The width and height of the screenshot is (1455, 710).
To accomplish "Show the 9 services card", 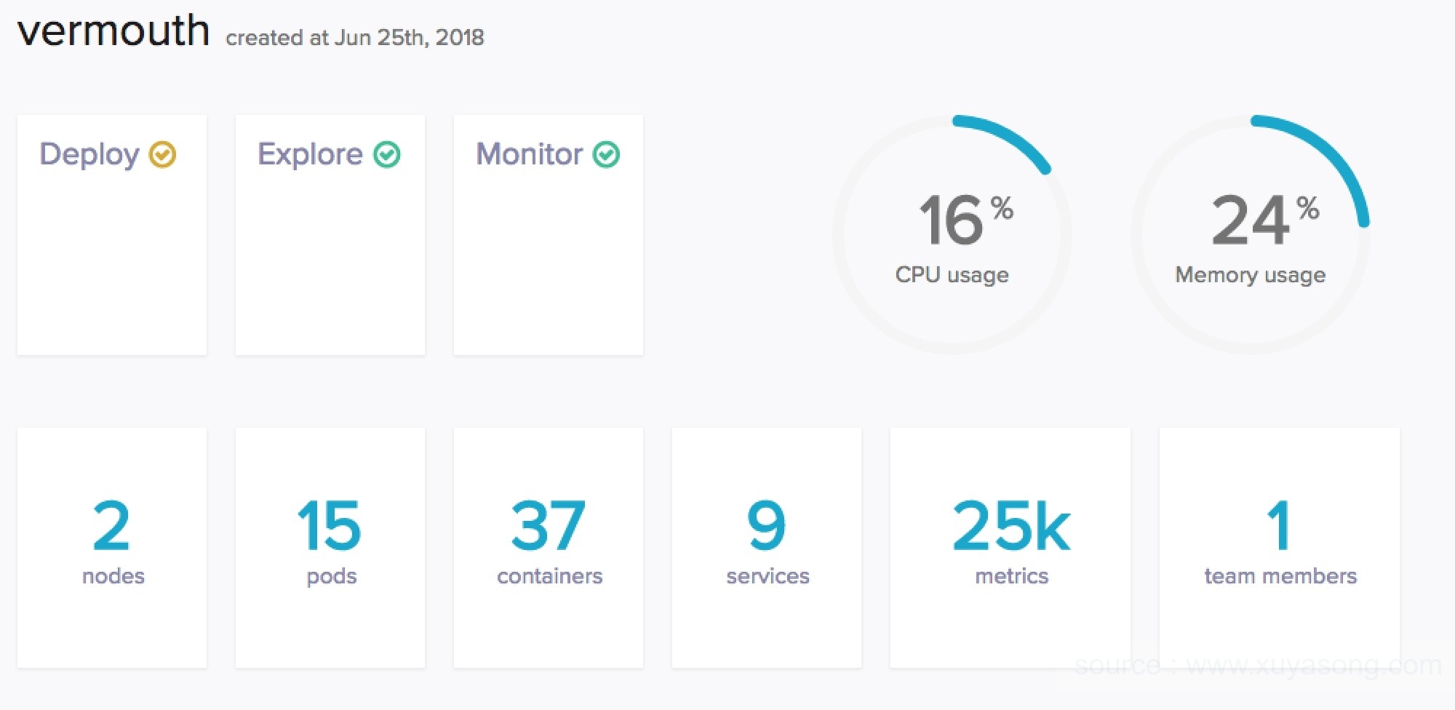I will point(767,547).
